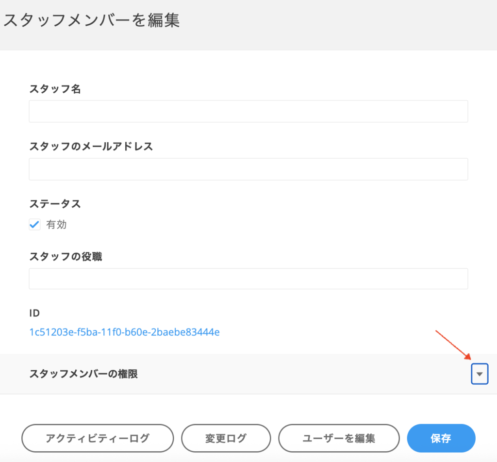497x462 pixels.
Task: Click the スタッフのメールアドレス label
Action: click(91, 146)
